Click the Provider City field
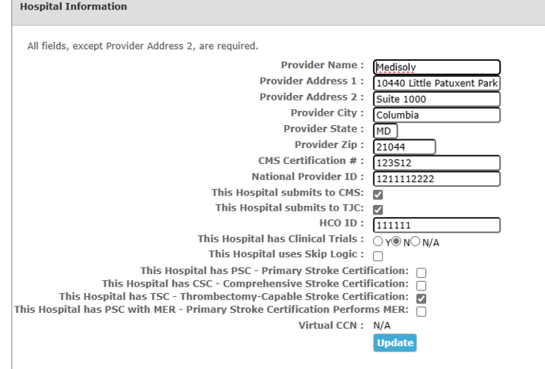Image resolution: width=545 pixels, height=369 pixels. tap(437, 115)
